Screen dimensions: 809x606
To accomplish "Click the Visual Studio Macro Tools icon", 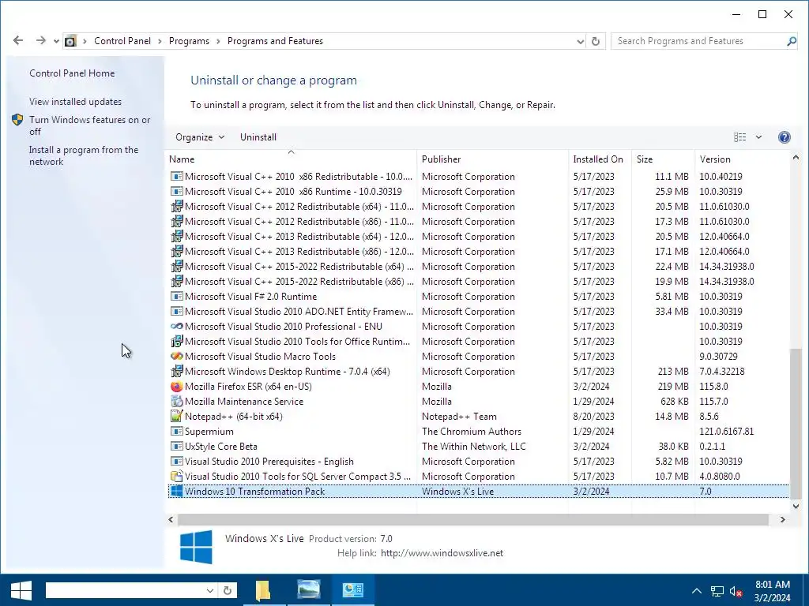I will pos(176,357).
